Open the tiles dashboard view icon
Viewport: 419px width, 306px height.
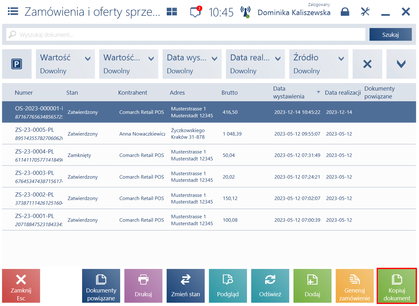coord(172,12)
